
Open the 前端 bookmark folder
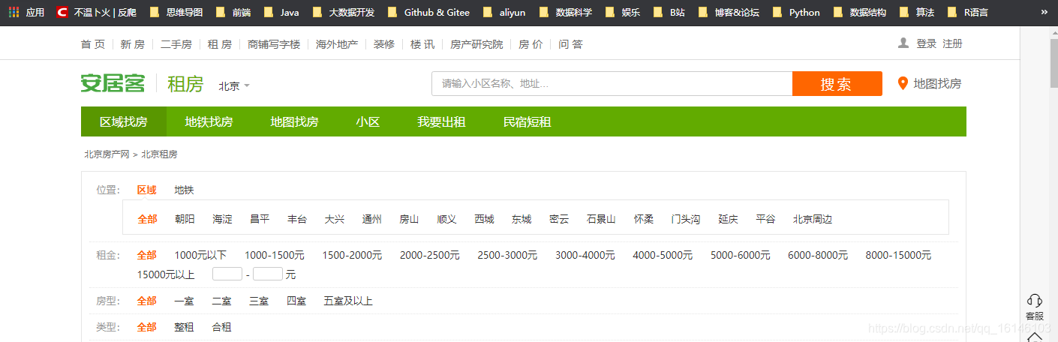click(x=233, y=13)
